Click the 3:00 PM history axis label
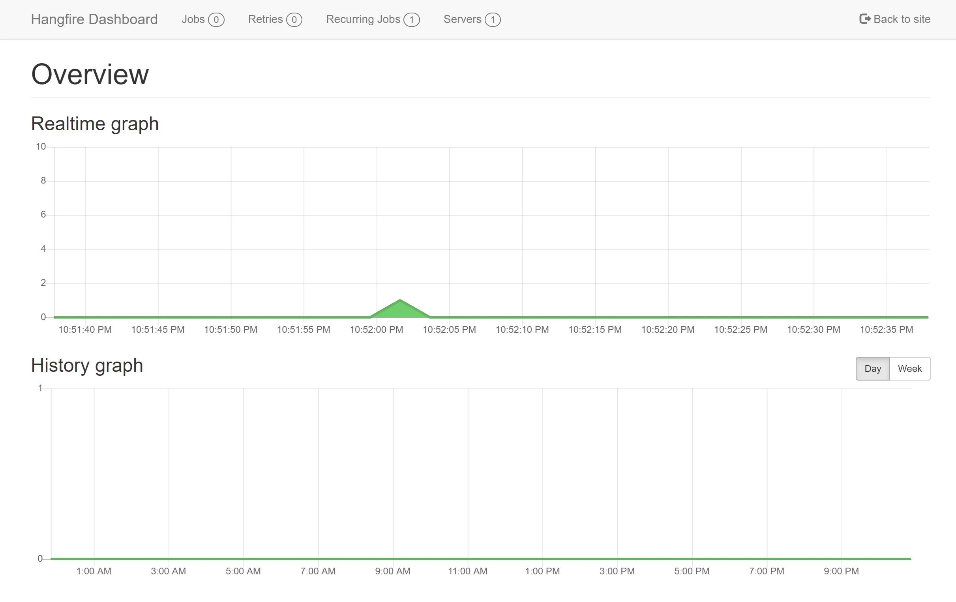Screen dimensions: 956x602 click(617, 571)
